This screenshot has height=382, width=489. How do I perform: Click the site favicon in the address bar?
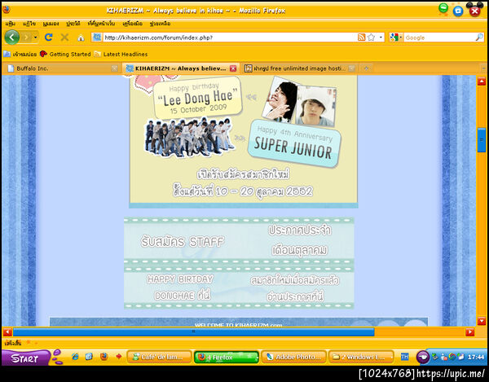(97, 37)
